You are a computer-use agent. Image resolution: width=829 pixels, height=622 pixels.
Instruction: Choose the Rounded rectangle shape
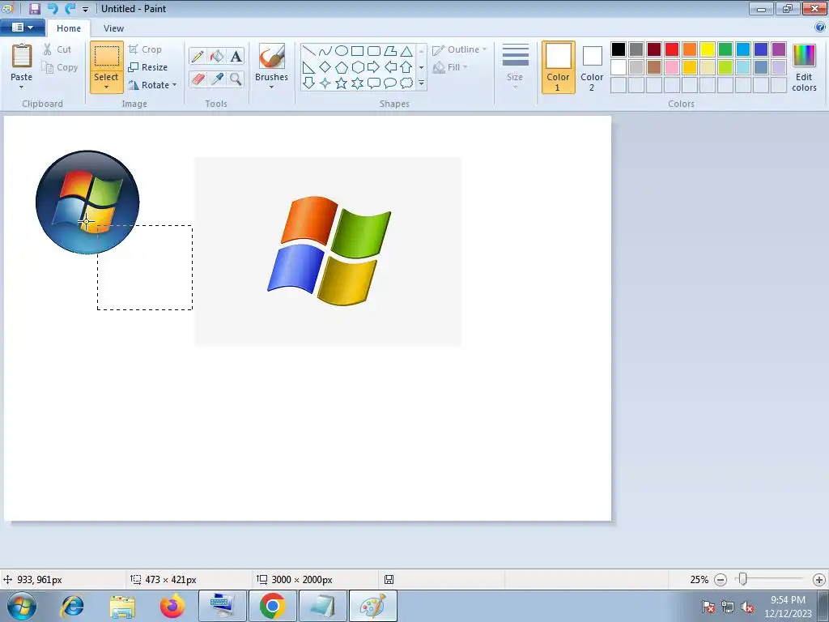point(374,51)
